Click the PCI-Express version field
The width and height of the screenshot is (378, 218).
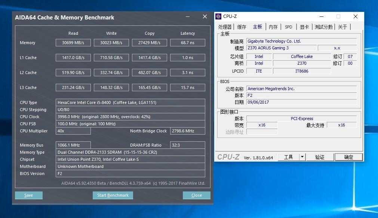(x=301, y=119)
